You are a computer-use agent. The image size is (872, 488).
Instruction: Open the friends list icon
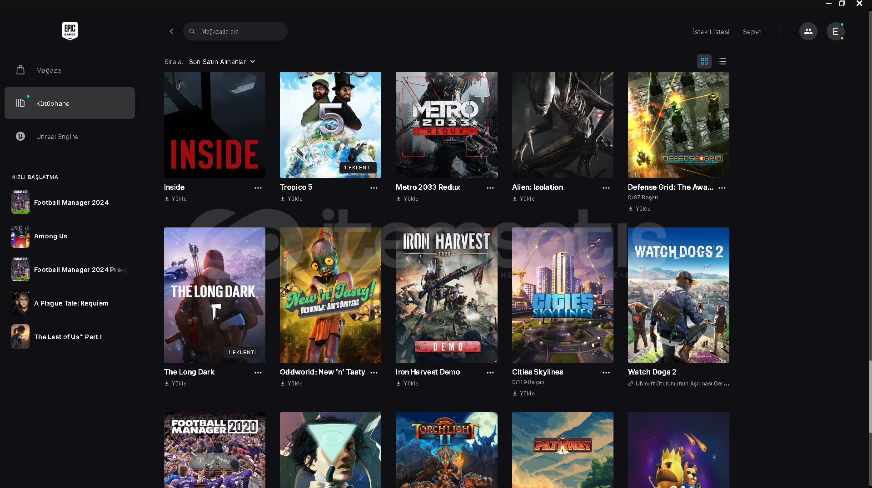(808, 31)
